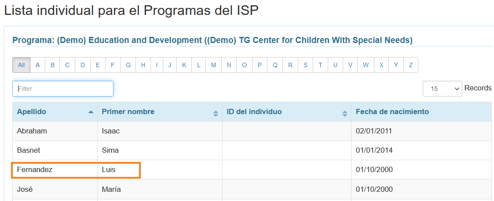This screenshot has height=201, width=494.
Task: Open the Records count dropdown showing 15
Action: (443, 89)
